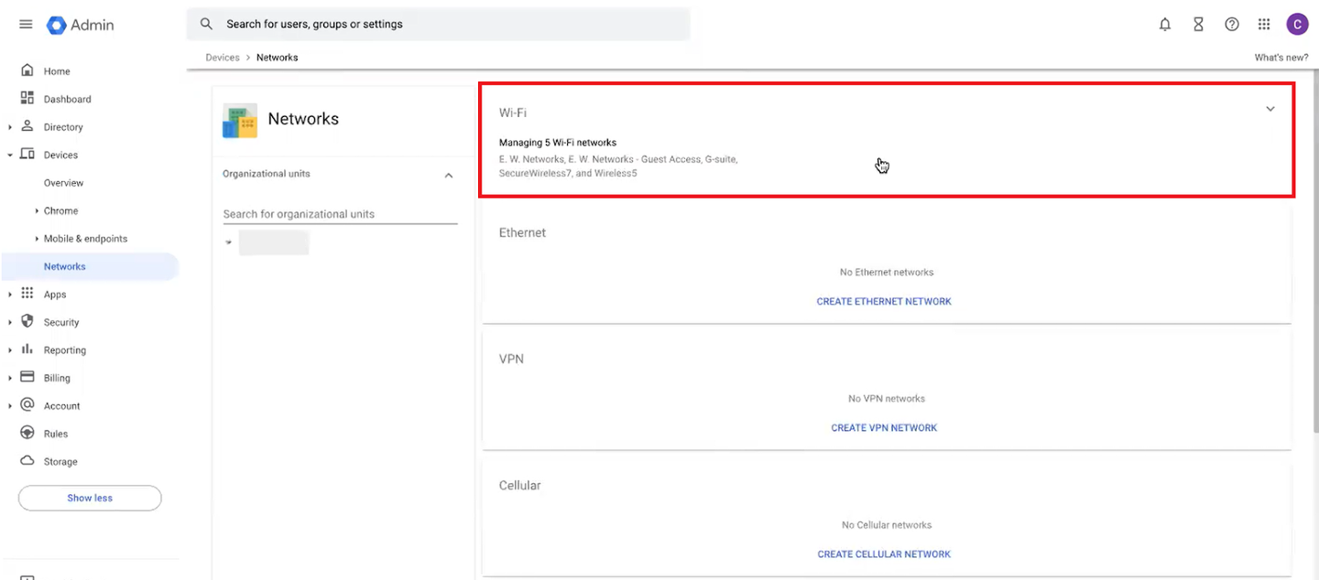The width and height of the screenshot is (1319, 580).
Task: Open the tasks hourglass icon
Action: (x=1198, y=25)
